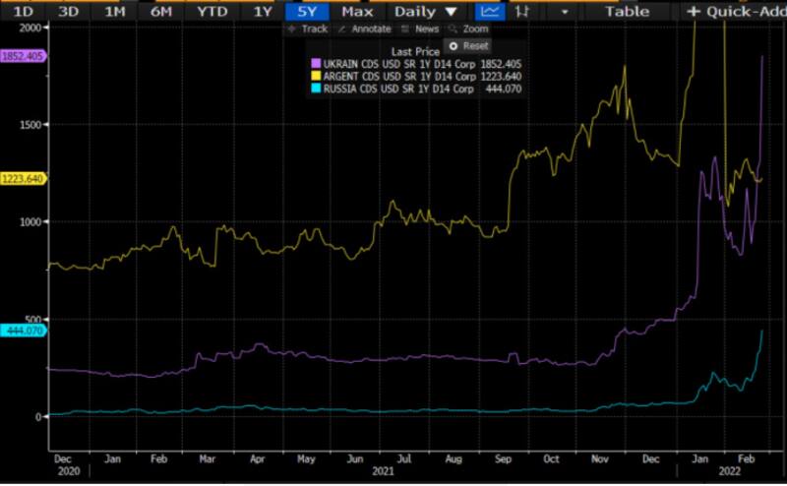Select the Max time range
Viewport: 787px width, 486px height.
357,12
